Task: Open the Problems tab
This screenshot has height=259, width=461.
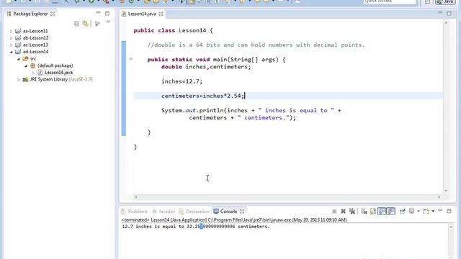Action: coord(135,212)
